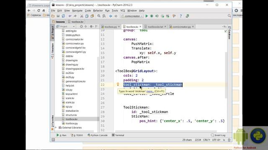The width and height of the screenshot is (268, 150).
Task: Open the VCS menu
Action: click(123, 10)
